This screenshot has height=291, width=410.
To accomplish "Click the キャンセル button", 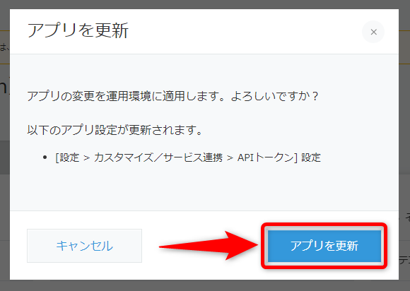I will (x=84, y=246).
